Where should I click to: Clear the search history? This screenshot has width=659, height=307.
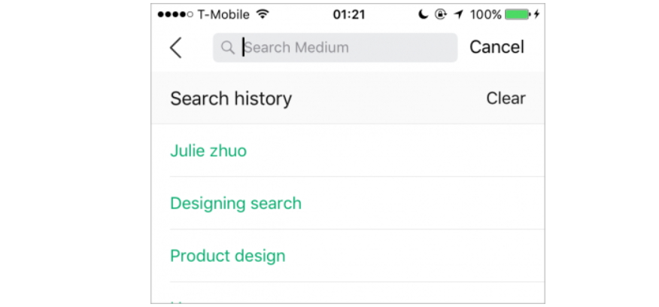(x=506, y=99)
